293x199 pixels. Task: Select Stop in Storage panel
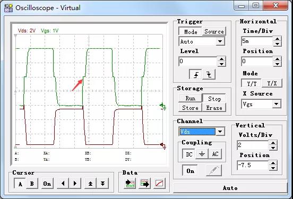(x=214, y=98)
